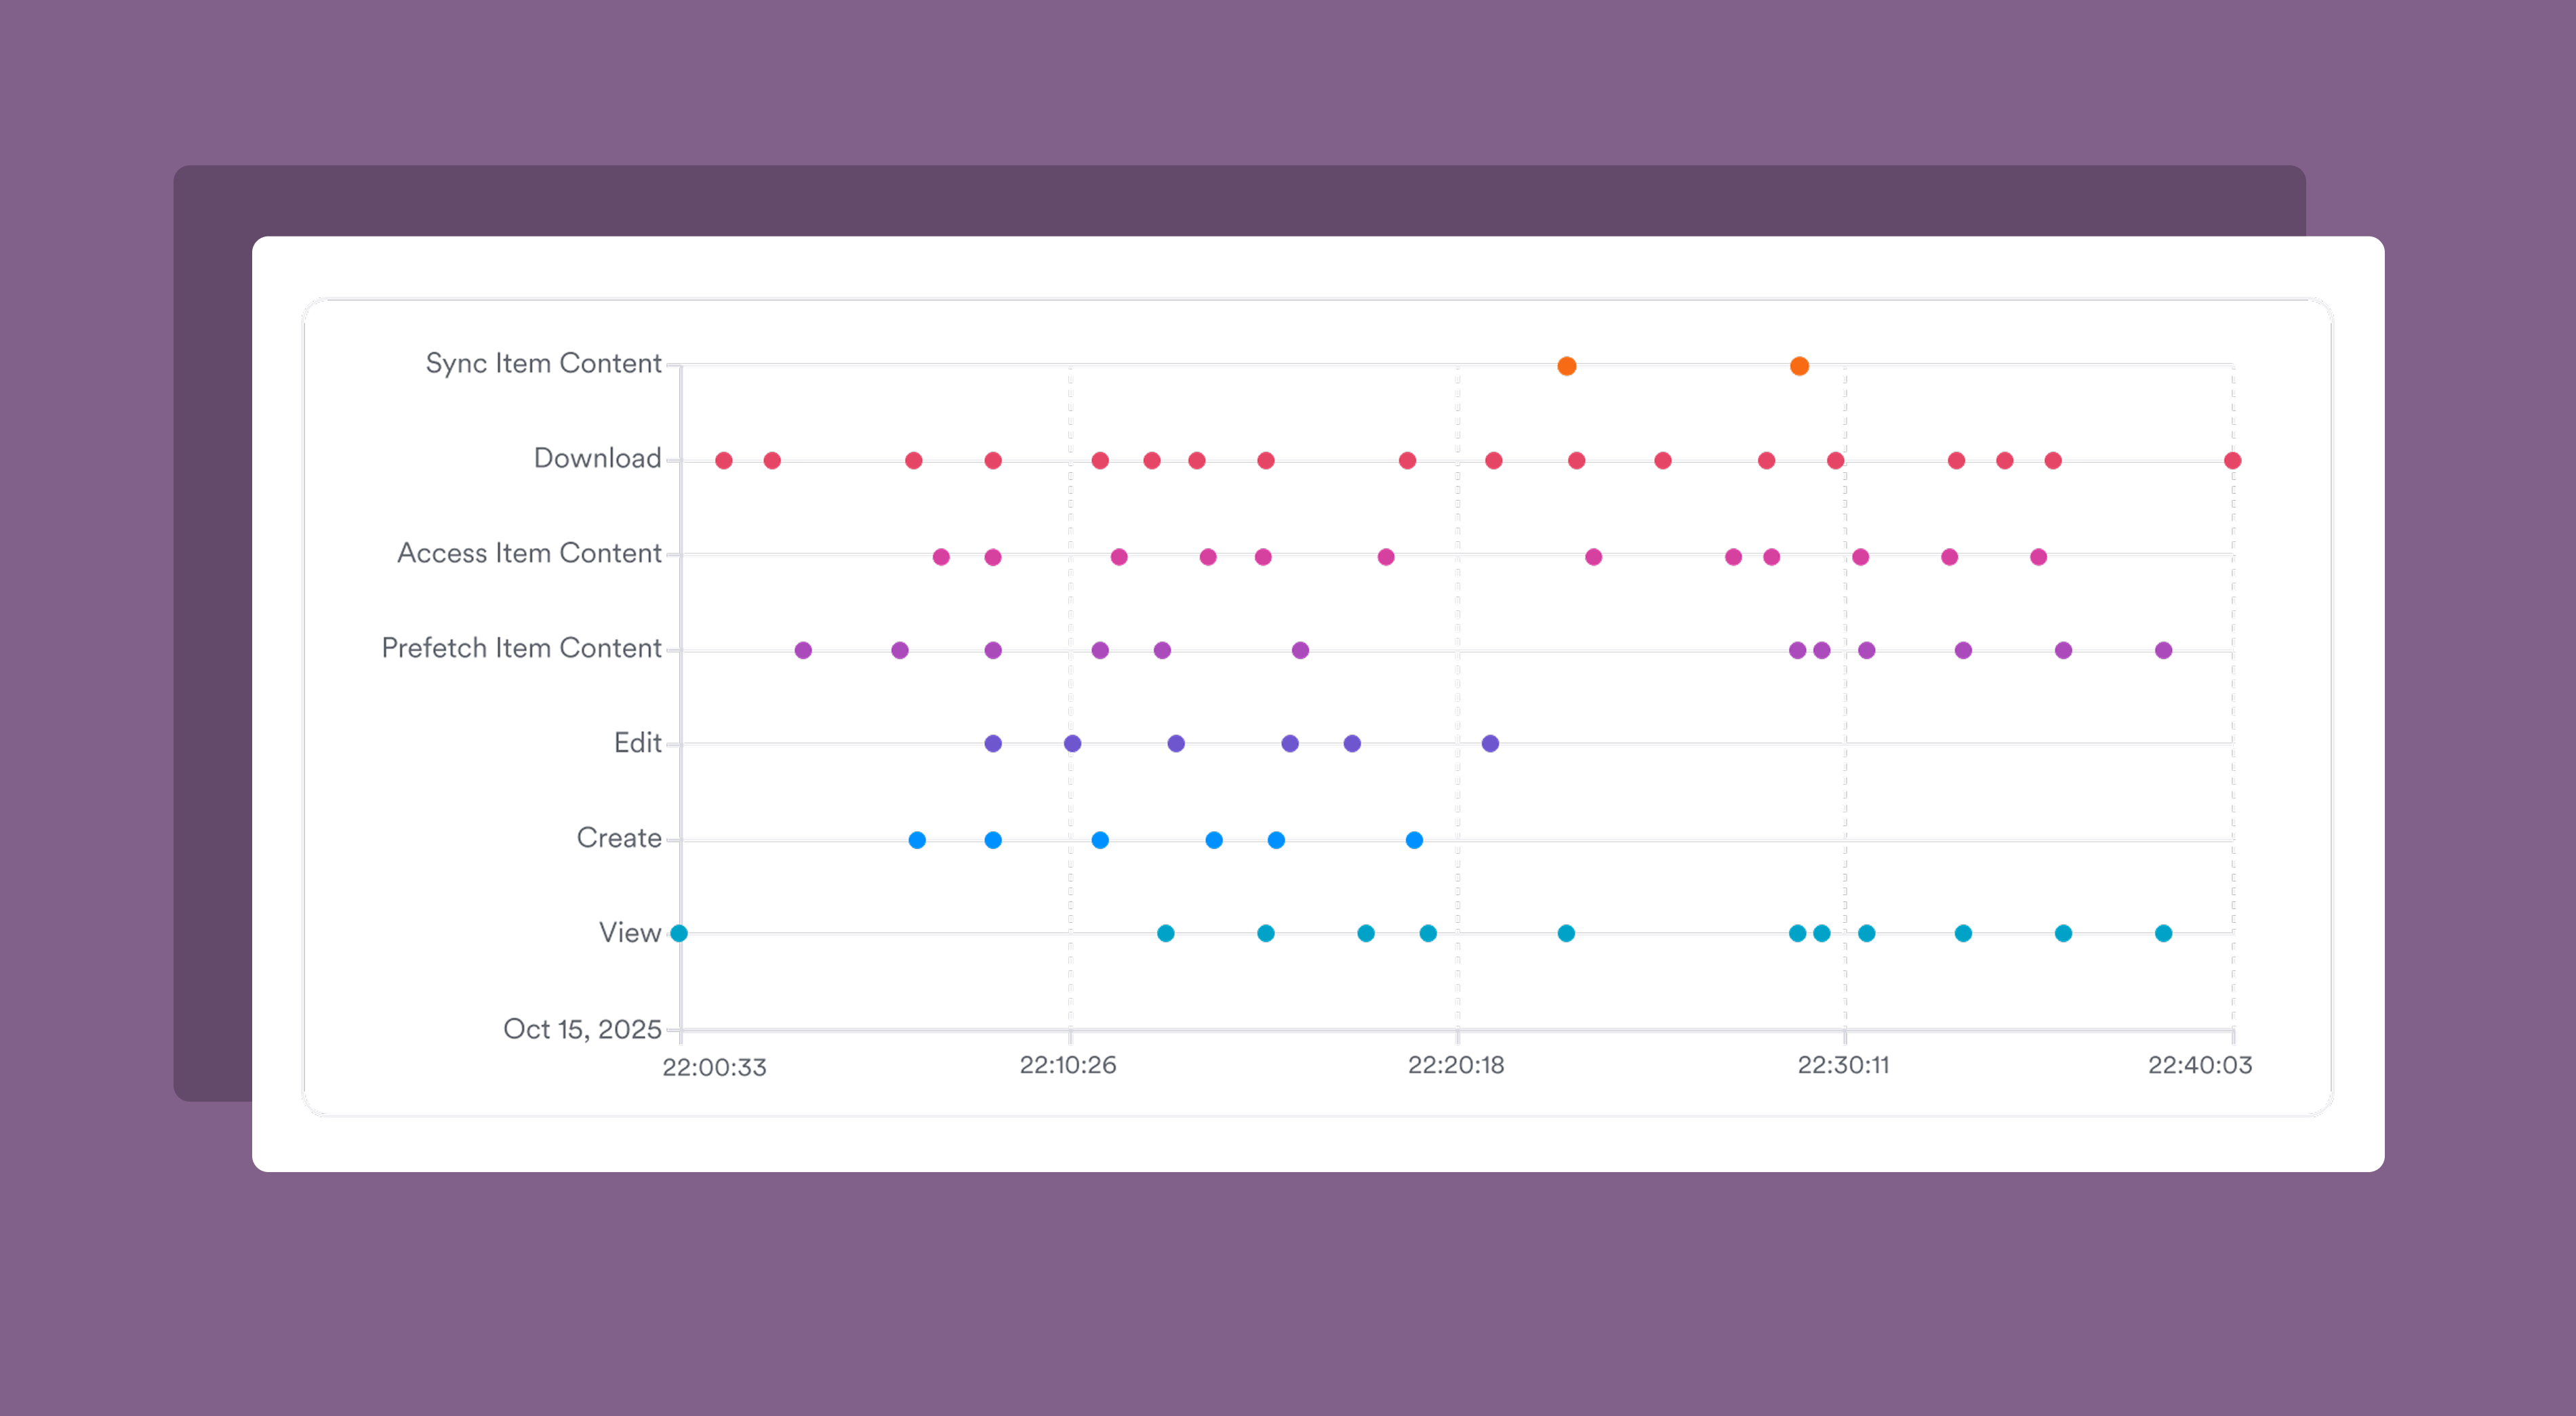
Task: Click the Sync Item Content row label
Action: tap(543, 362)
